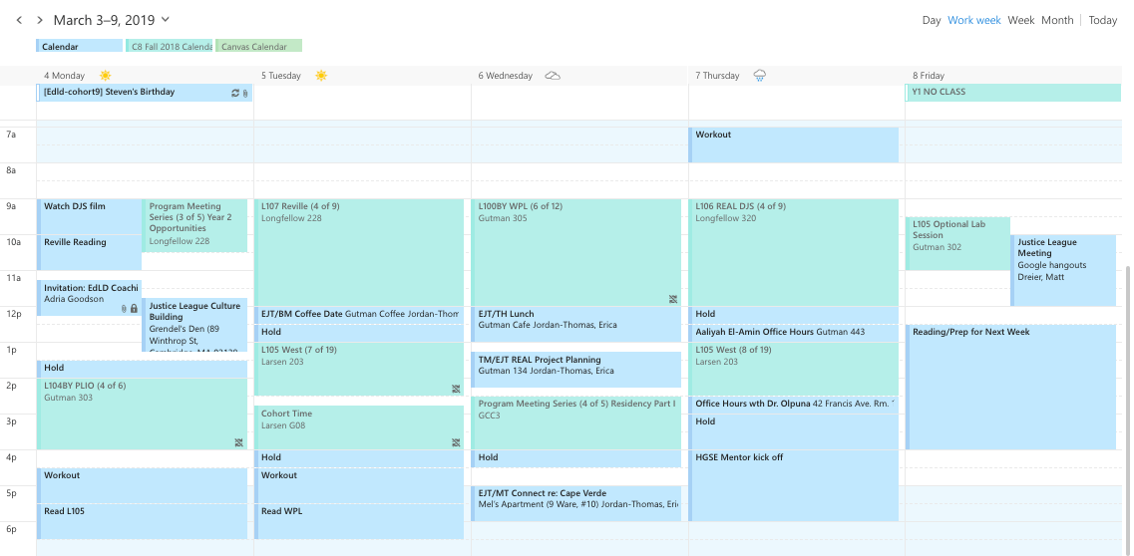Go to the next week arrow

40,20
